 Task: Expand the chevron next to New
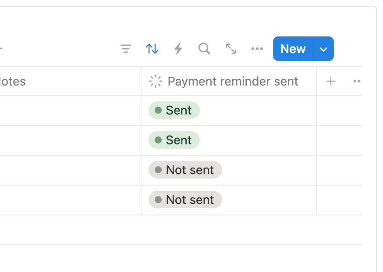[323, 49]
